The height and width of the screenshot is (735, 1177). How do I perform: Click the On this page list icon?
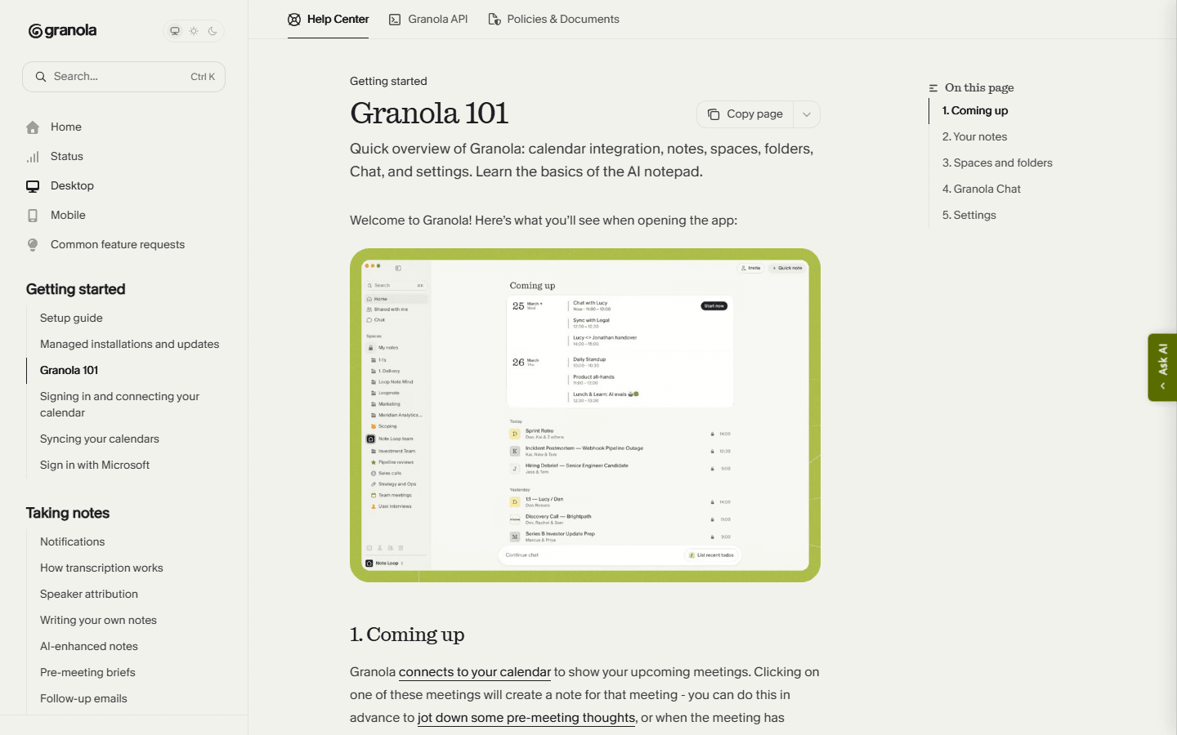pos(933,88)
